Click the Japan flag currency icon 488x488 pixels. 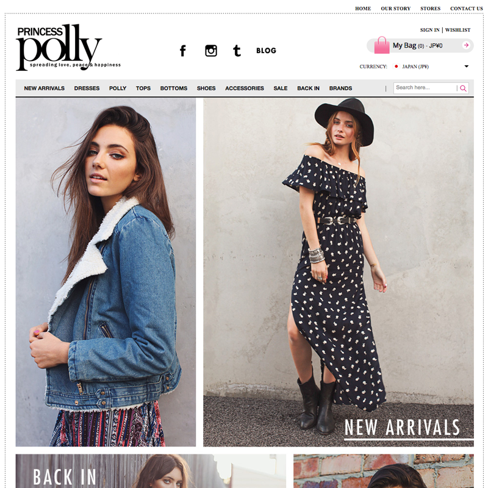[396, 66]
